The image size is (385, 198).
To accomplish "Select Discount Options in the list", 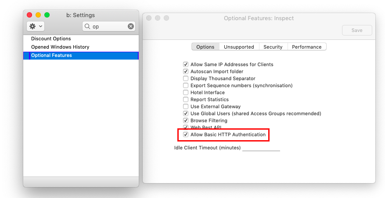I will (x=51, y=39).
